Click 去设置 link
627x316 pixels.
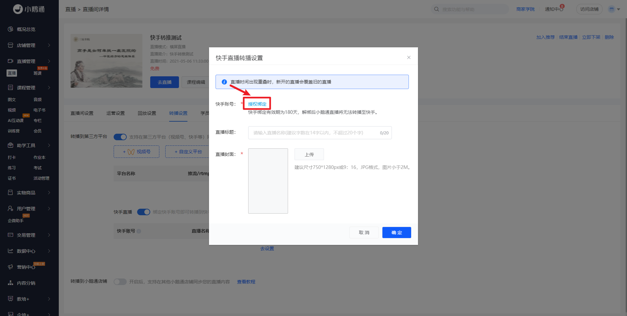(267, 248)
